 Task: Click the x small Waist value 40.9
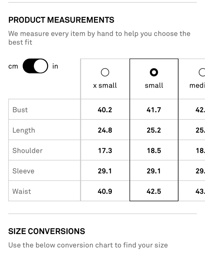(105, 191)
